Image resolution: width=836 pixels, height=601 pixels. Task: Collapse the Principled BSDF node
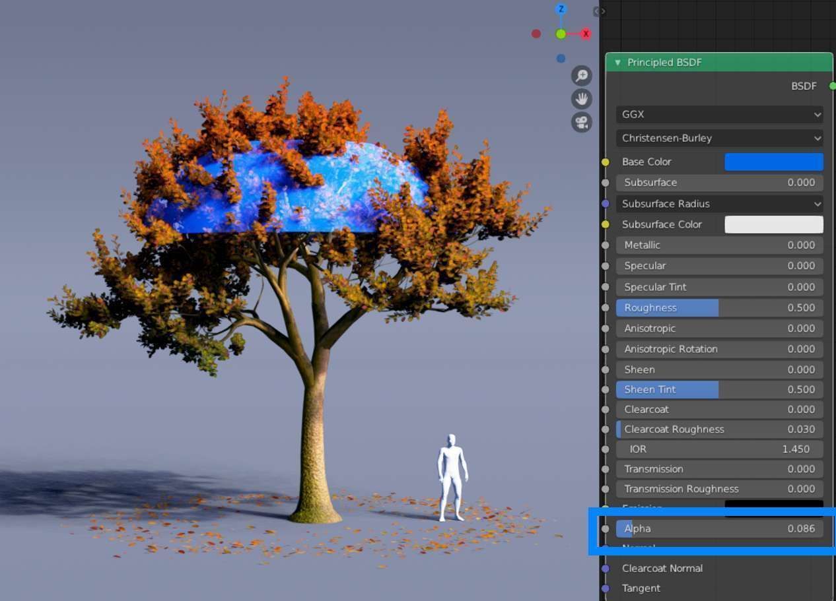pyautogui.click(x=617, y=63)
